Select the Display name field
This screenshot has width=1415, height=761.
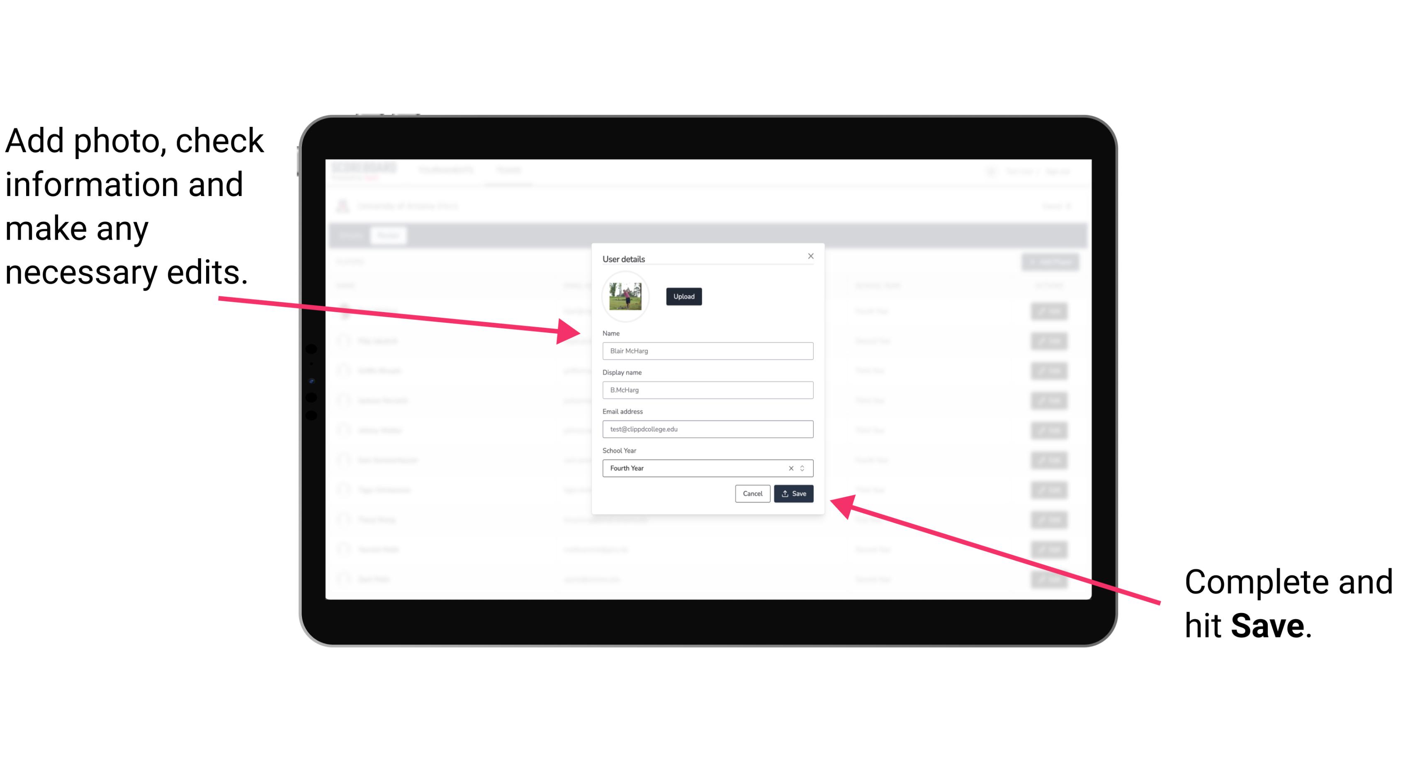tap(706, 390)
